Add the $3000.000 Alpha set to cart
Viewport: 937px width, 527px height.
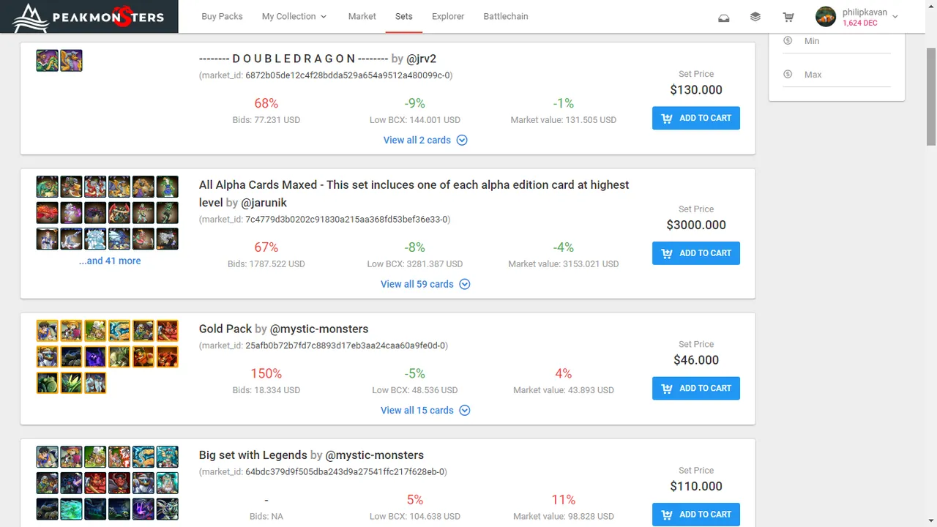(x=696, y=253)
